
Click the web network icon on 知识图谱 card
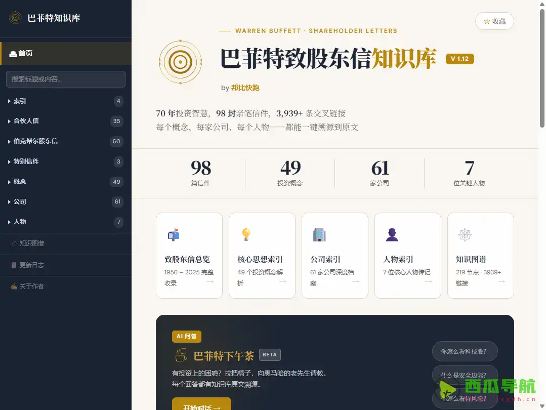click(464, 234)
